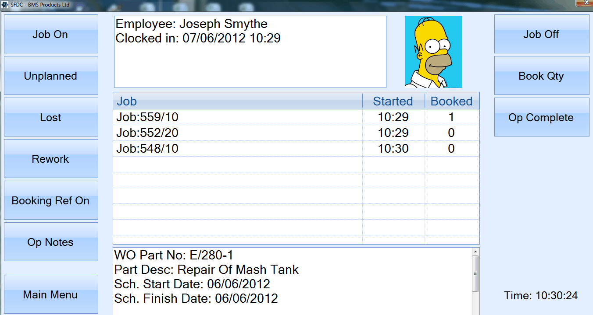The height and width of the screenshot is (315, 593).
Task: Select the Job:548/10 row
Action: (296, 149)
